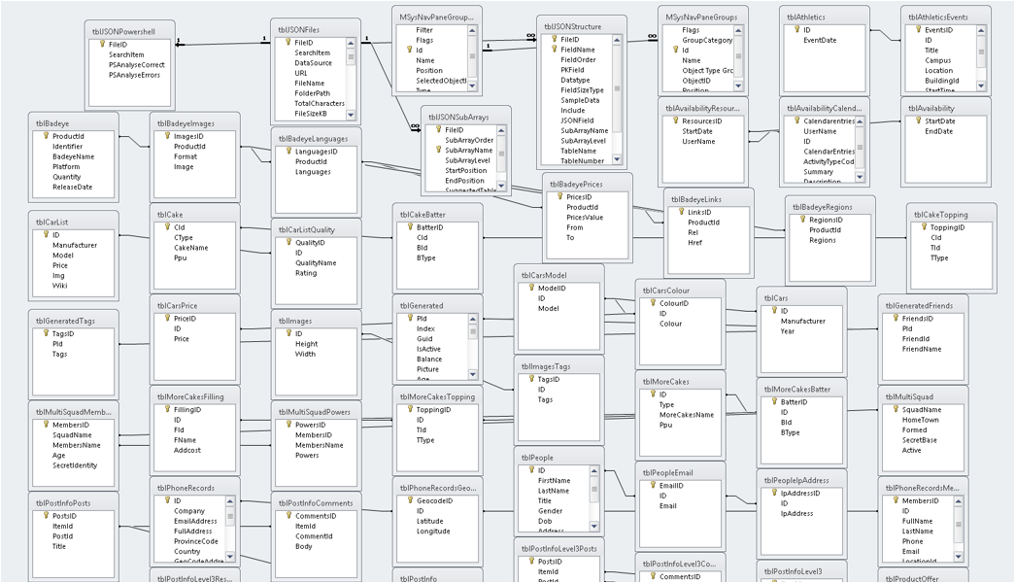Click the MoreCakesName field in tblMoreCakes
The width and height of the screenshot is (1015, 583).
(687, 415)
